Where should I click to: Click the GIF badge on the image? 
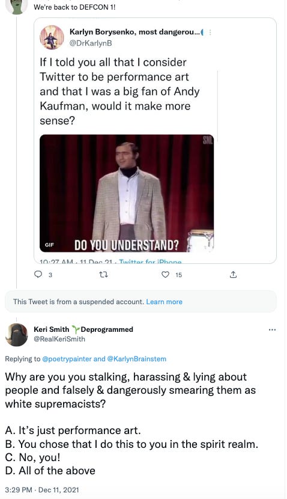[49, 245]
